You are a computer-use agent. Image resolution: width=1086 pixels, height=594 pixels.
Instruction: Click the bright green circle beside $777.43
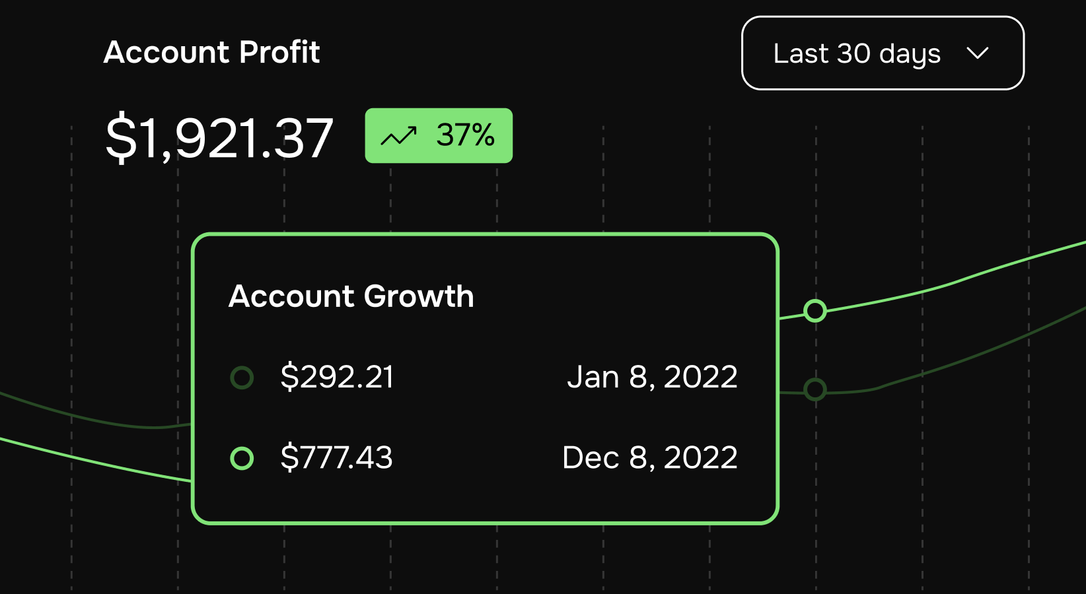pos(242,458)
